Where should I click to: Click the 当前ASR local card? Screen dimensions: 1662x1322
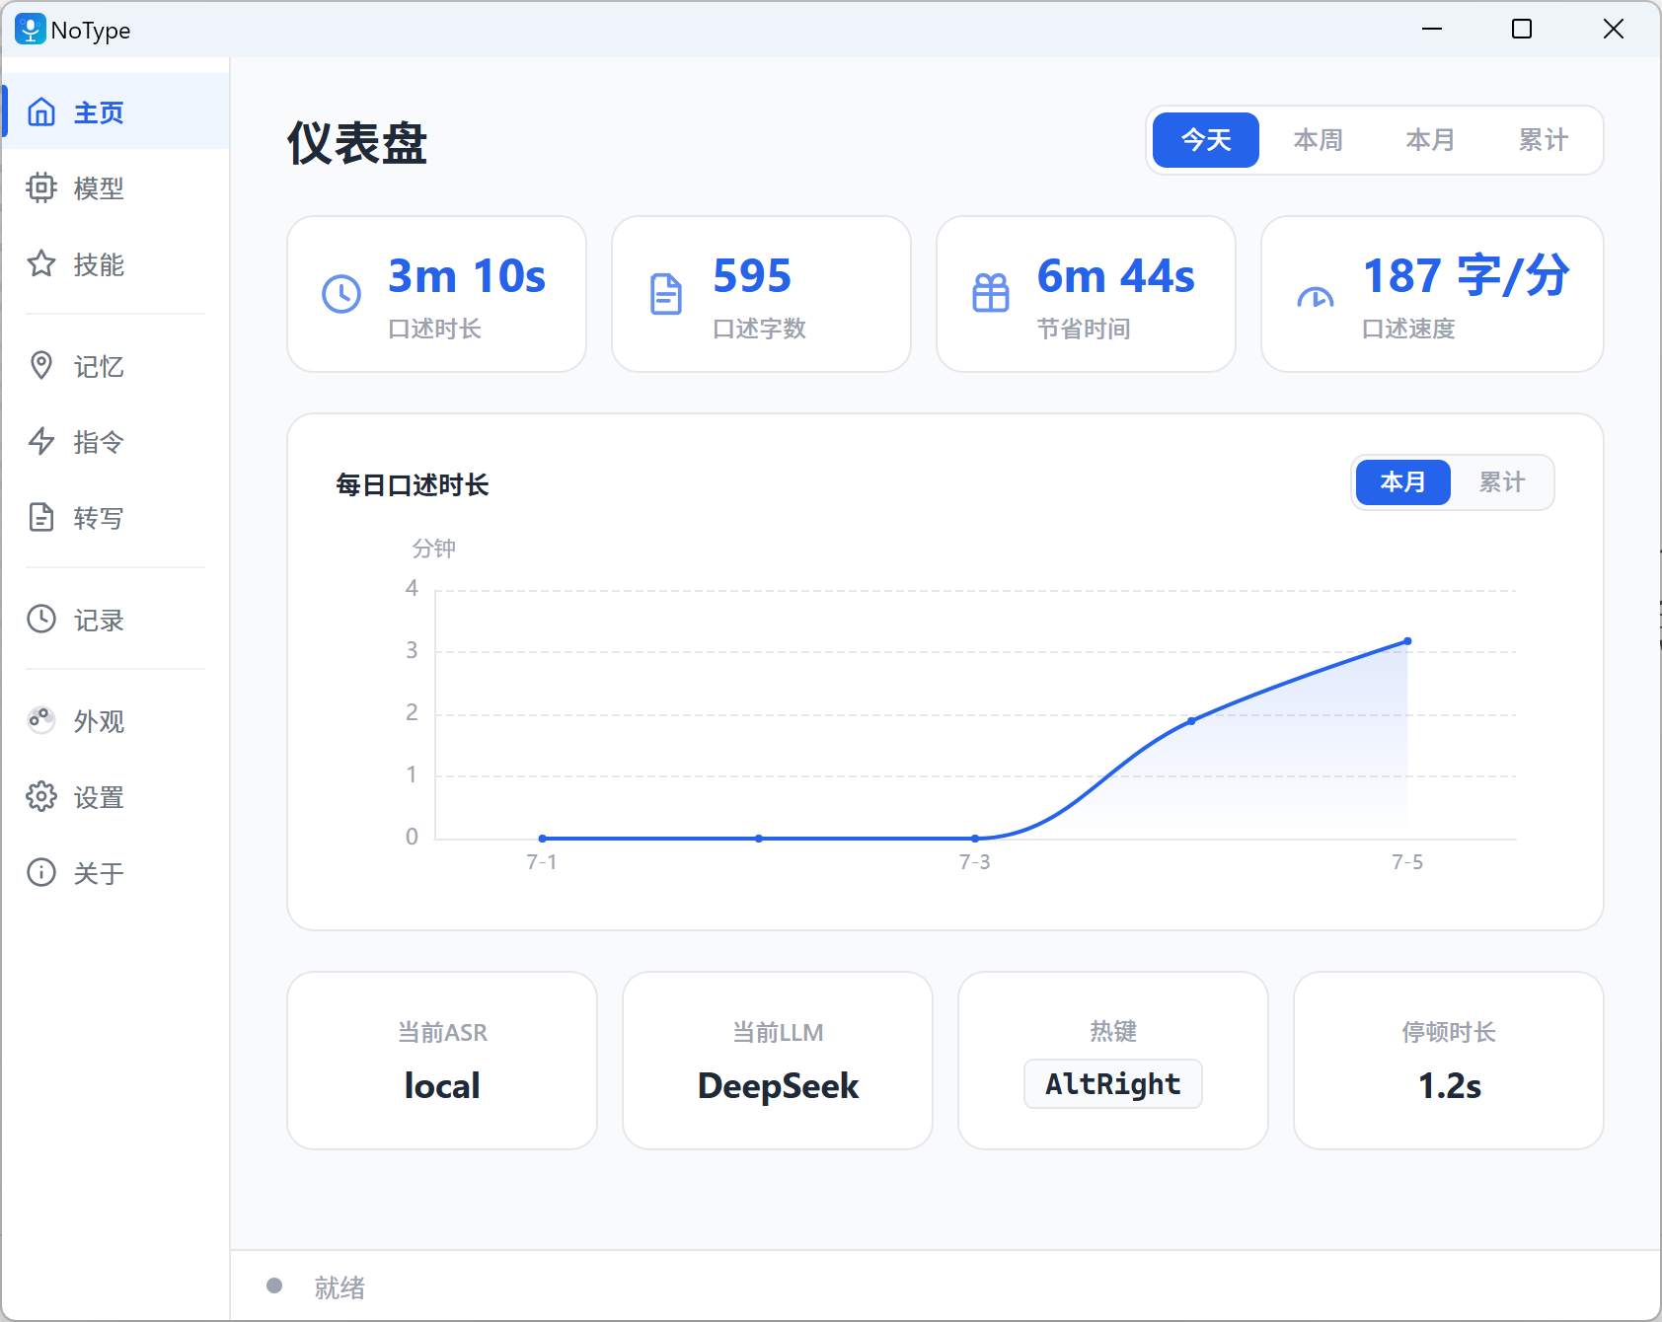point(442,1061)
